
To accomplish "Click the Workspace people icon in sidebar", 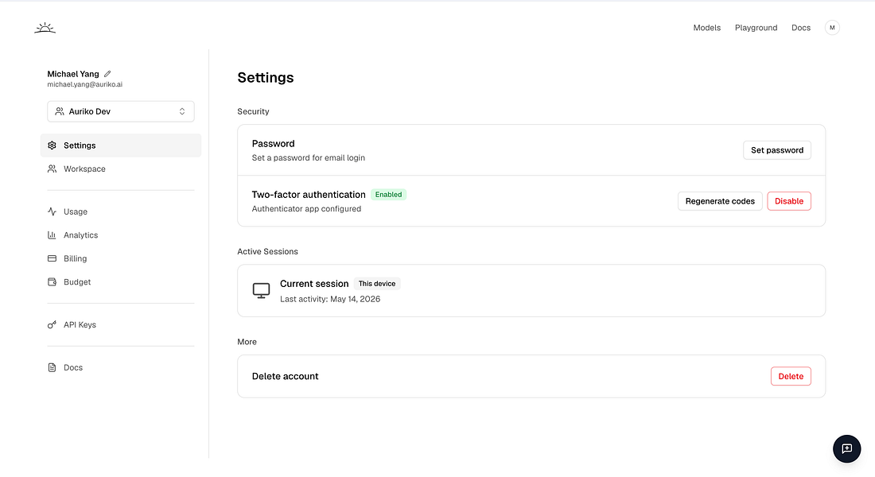I will (52, 169).
